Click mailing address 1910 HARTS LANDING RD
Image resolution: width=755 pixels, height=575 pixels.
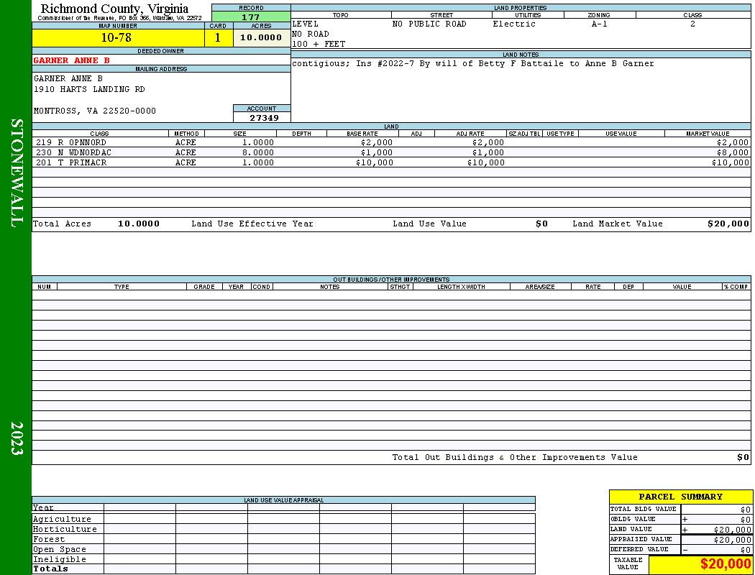tap(89, 89)
